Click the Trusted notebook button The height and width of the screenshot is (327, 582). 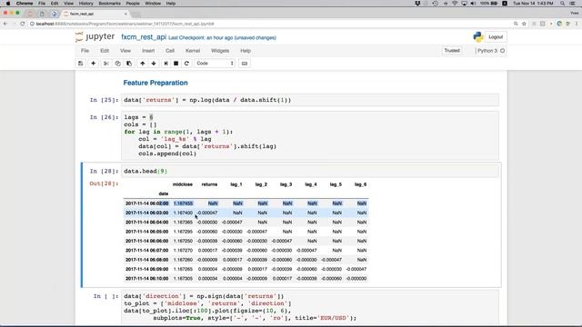452,51
